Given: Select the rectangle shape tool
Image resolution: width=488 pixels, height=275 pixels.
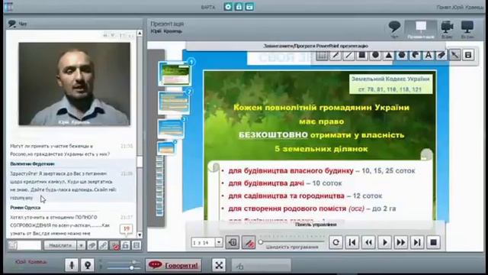Looking at the screenshot, I should 361,55.
